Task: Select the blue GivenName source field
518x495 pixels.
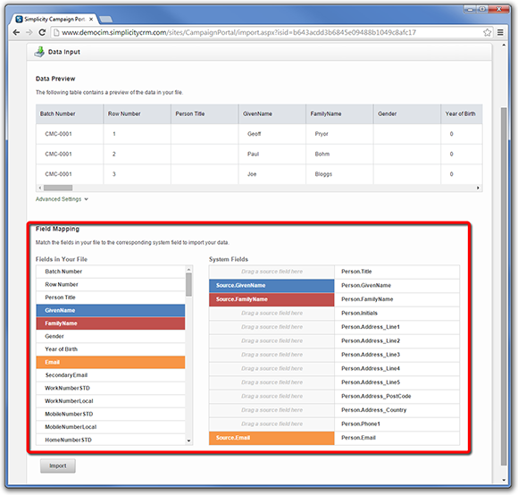Action: pos(111,310)
